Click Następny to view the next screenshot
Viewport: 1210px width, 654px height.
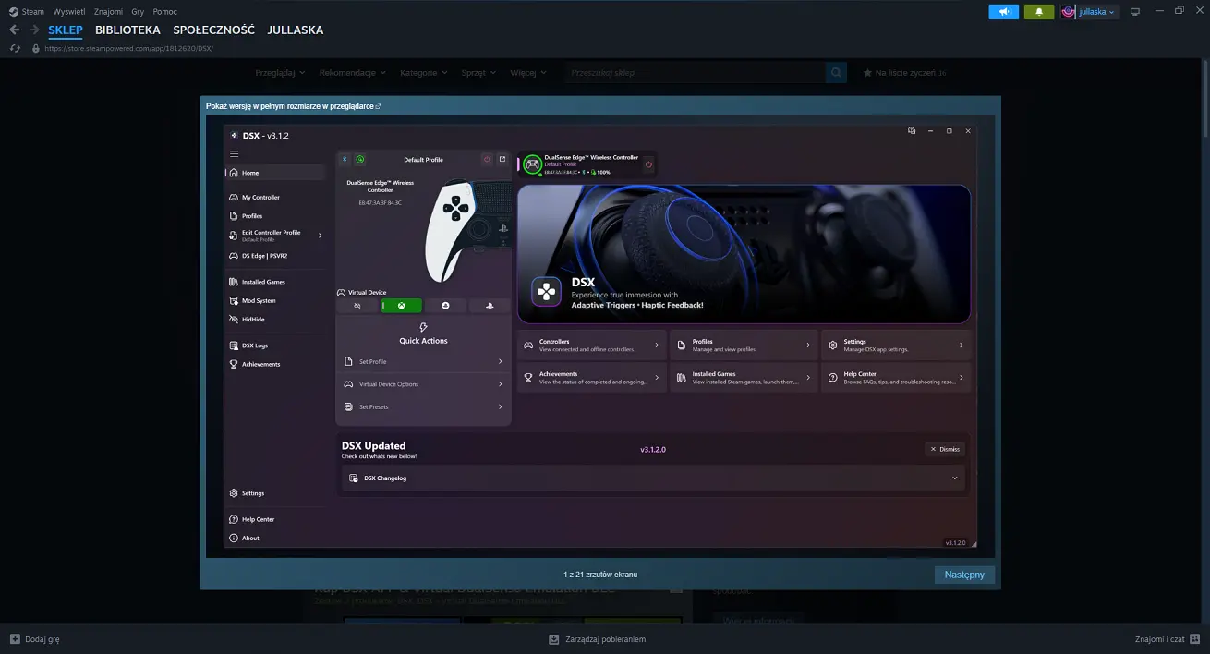(964, 574)
